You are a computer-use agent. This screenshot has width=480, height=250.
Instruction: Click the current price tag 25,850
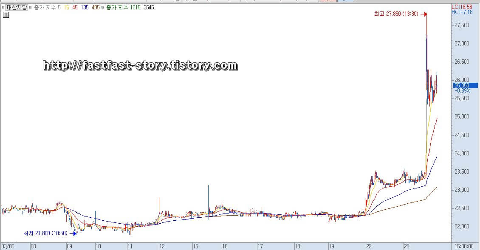coord(465,86)
